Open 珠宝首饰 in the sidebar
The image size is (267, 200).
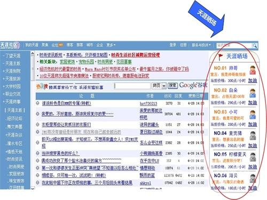17,181
